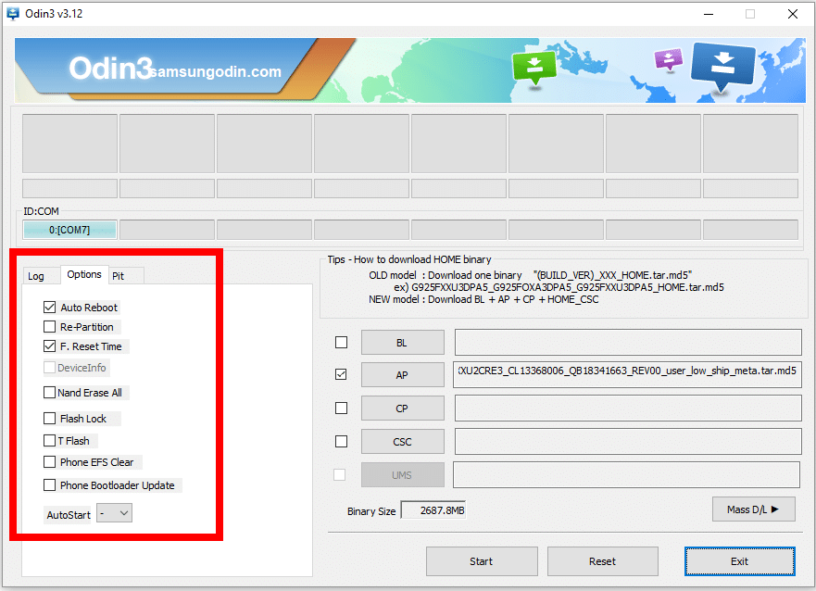Check Phone EFS Clear option
Viewport: 816px width, 591px height.
coord(49,462)
